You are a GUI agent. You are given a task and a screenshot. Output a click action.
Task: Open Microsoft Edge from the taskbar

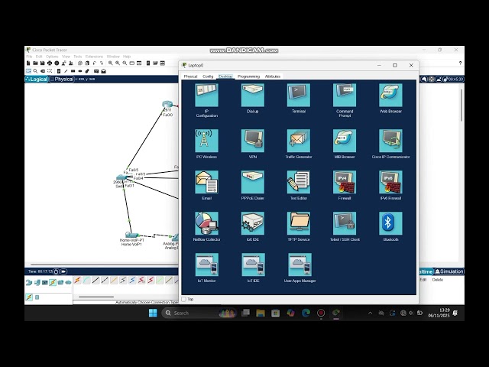click(x=306, y=313)
